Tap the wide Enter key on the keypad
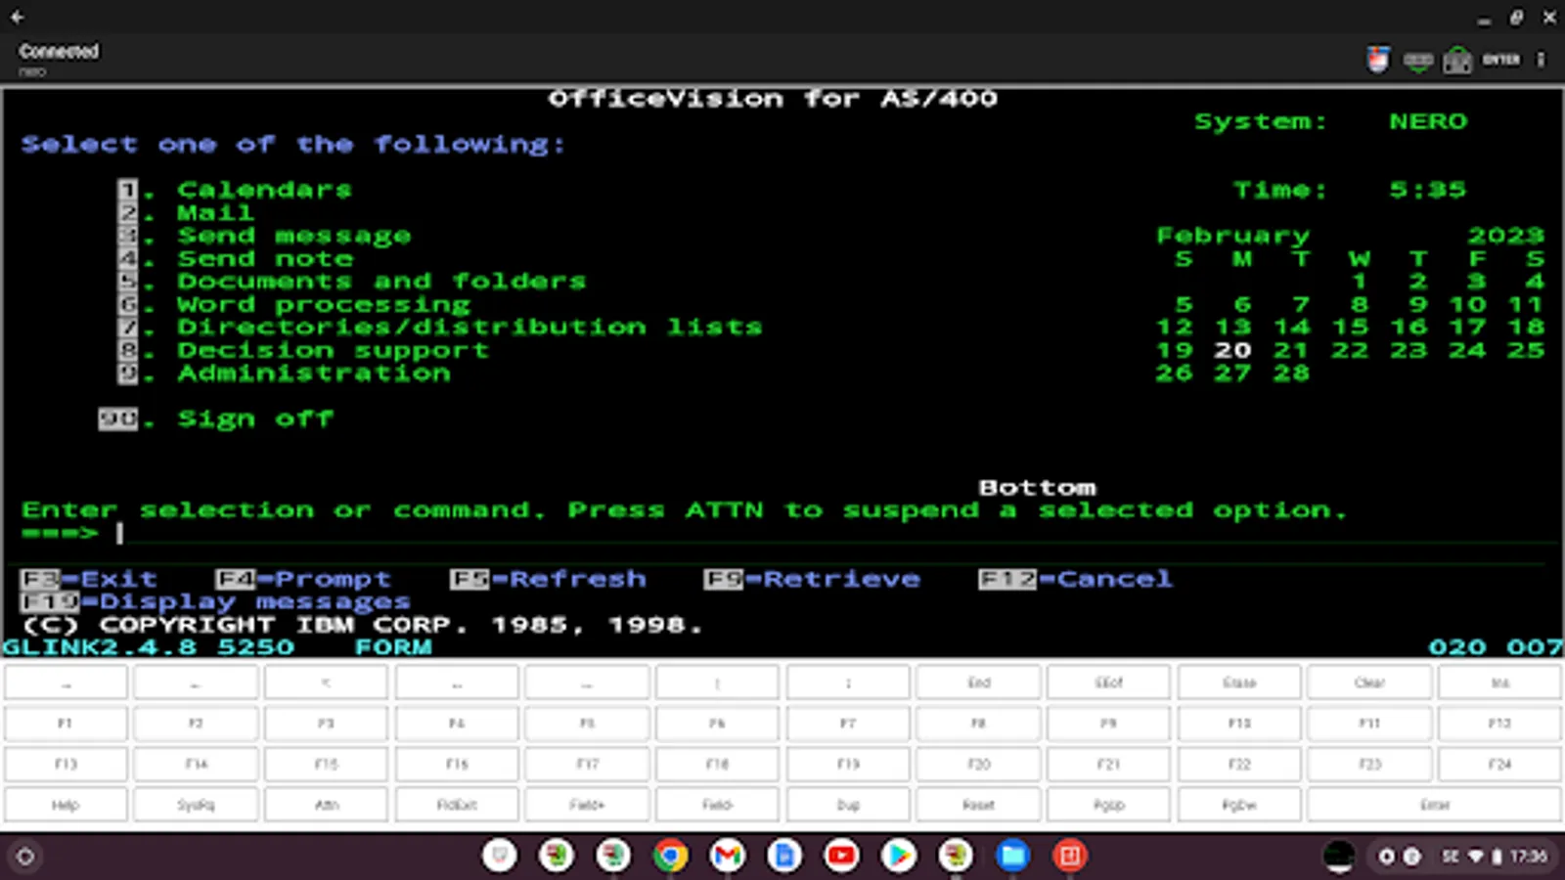This screenshot has height=880, width=1565. 1435,806
